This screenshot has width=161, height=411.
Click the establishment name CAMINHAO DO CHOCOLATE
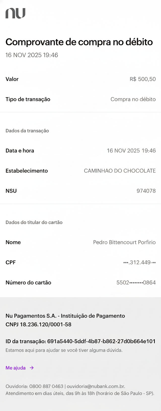pyautogui.click(x=120, y=171)
